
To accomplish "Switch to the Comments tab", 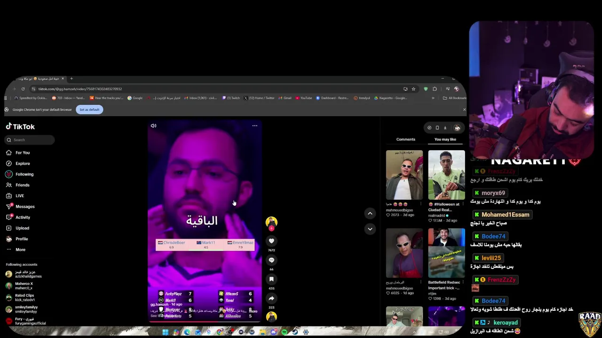I will 405,139.
